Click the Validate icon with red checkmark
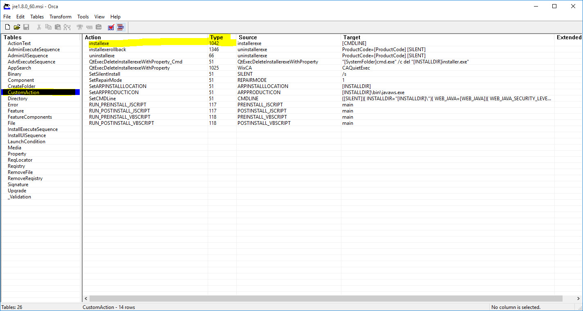The height and width of the screenshot is (311, 583). tap(111, 27)
